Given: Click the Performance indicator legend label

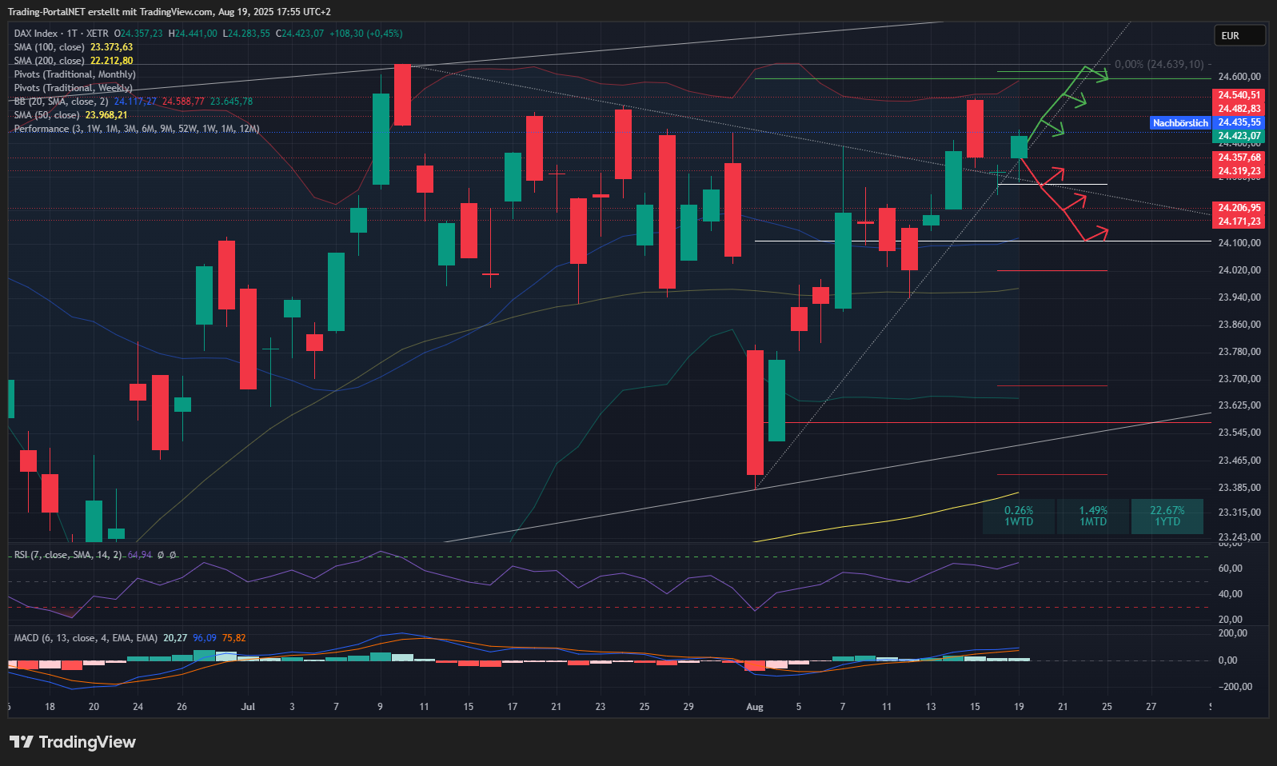Looking at the screenshot, I should (x=136, y=129).
